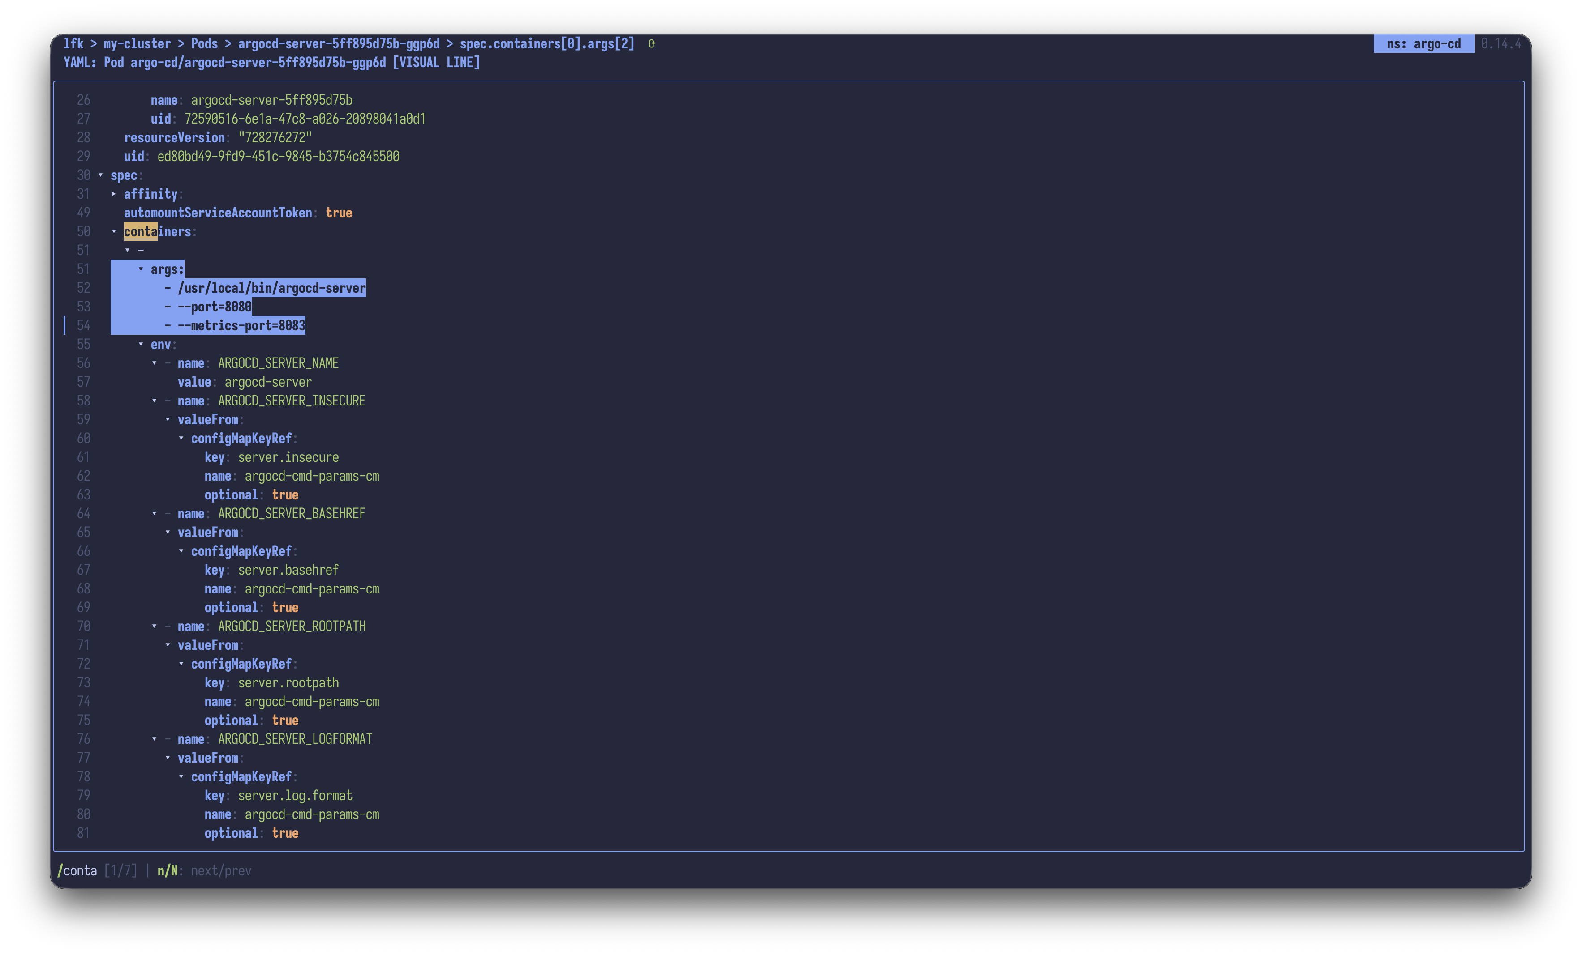Click the resourceVersion "728276272" value
This screenshot has width=1582, height=955.
(275, 138)
